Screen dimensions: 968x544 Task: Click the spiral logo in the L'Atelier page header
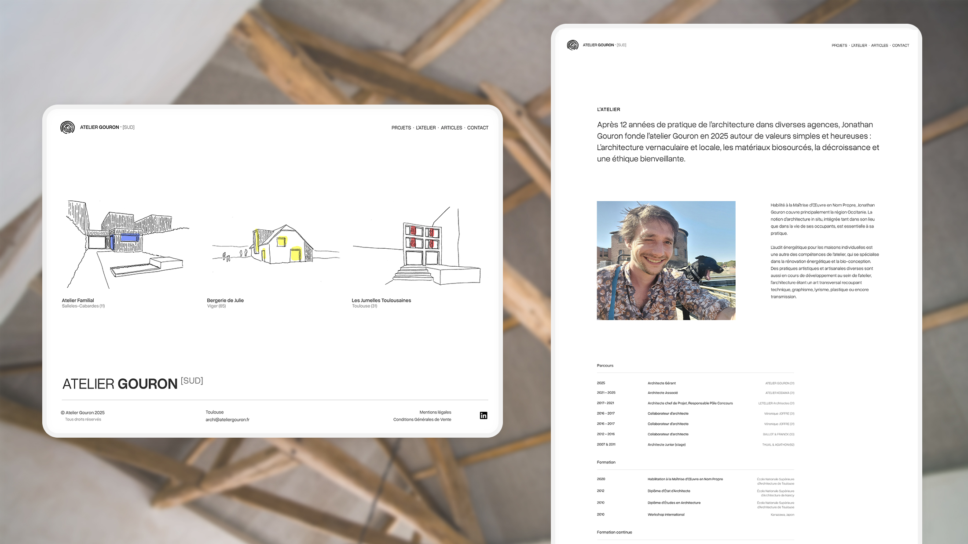(572, 45)
